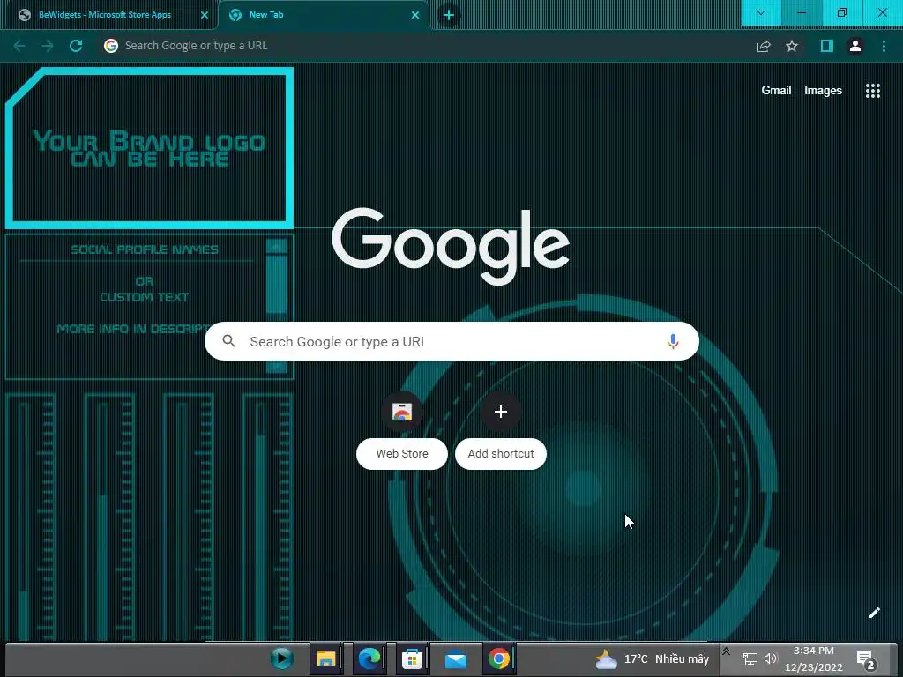Click the Google search box on the page
Image resolution: width=903 pixels, height=677 pixels.
point(451,341)
